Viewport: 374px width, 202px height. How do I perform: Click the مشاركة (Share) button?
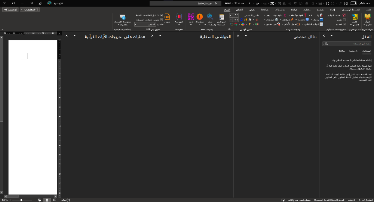[10, 10]
